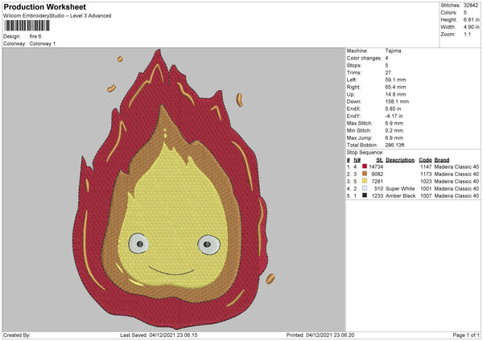Select the Zoom value 1:1
Viewport: 483px width, 341px height.
(x=467, y=34)
